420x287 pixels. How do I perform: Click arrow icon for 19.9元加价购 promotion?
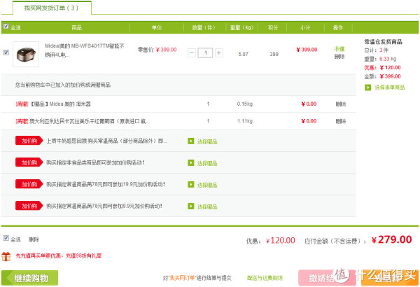pos(190,184)
